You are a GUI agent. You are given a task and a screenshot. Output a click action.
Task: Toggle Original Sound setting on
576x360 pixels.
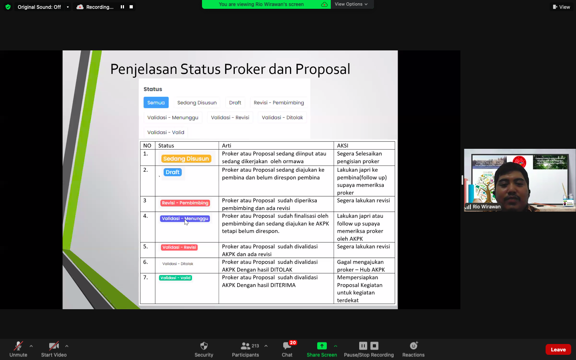click(x=40, y=6)
